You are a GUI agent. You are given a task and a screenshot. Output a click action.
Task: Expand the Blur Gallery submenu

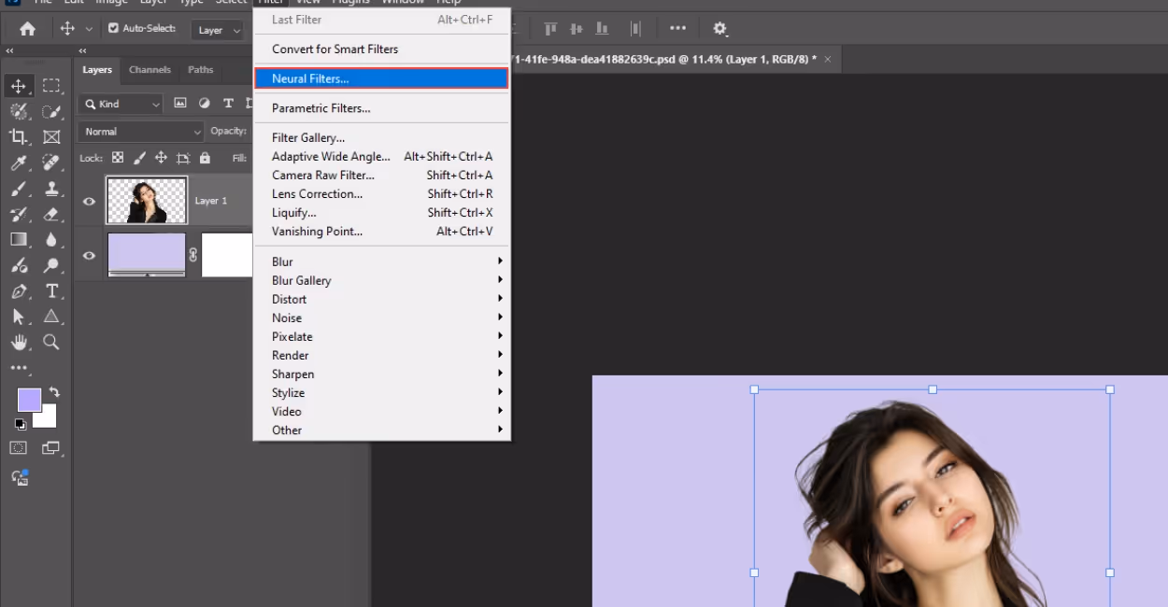[382, 280]
